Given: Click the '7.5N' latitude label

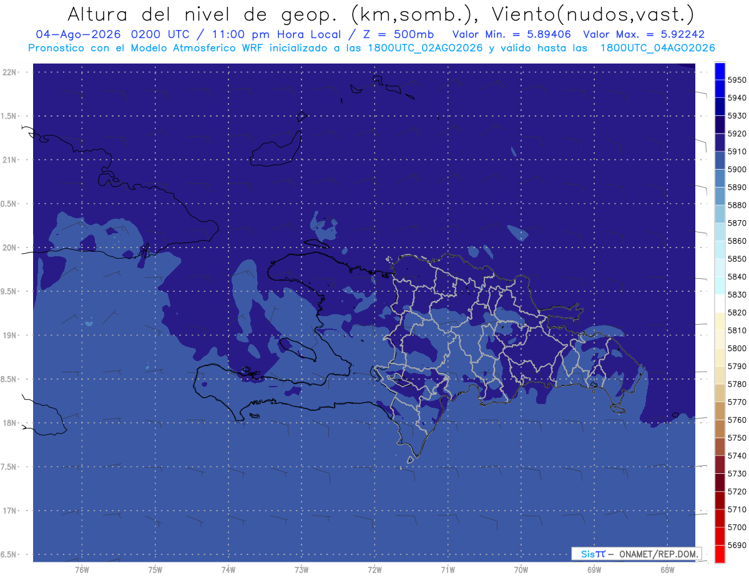Looking at the screenshot, I should tap(9, 467).
